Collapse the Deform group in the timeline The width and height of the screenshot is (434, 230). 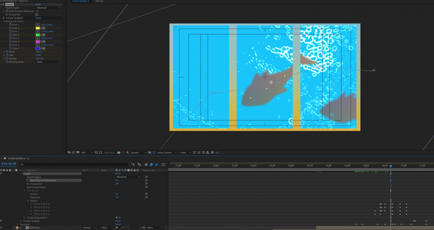[x=28, y=201]
